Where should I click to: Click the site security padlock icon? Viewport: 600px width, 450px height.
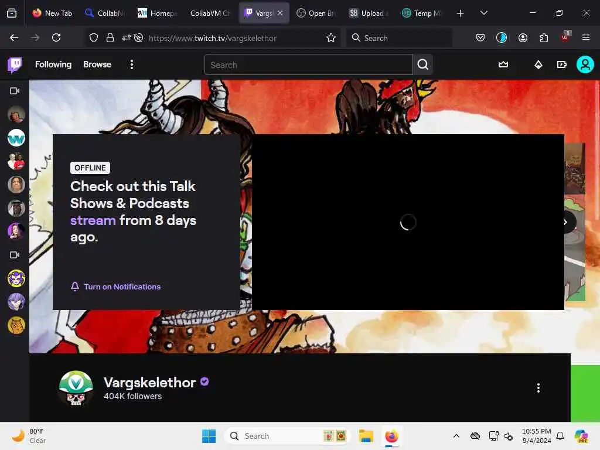(110, 38)
